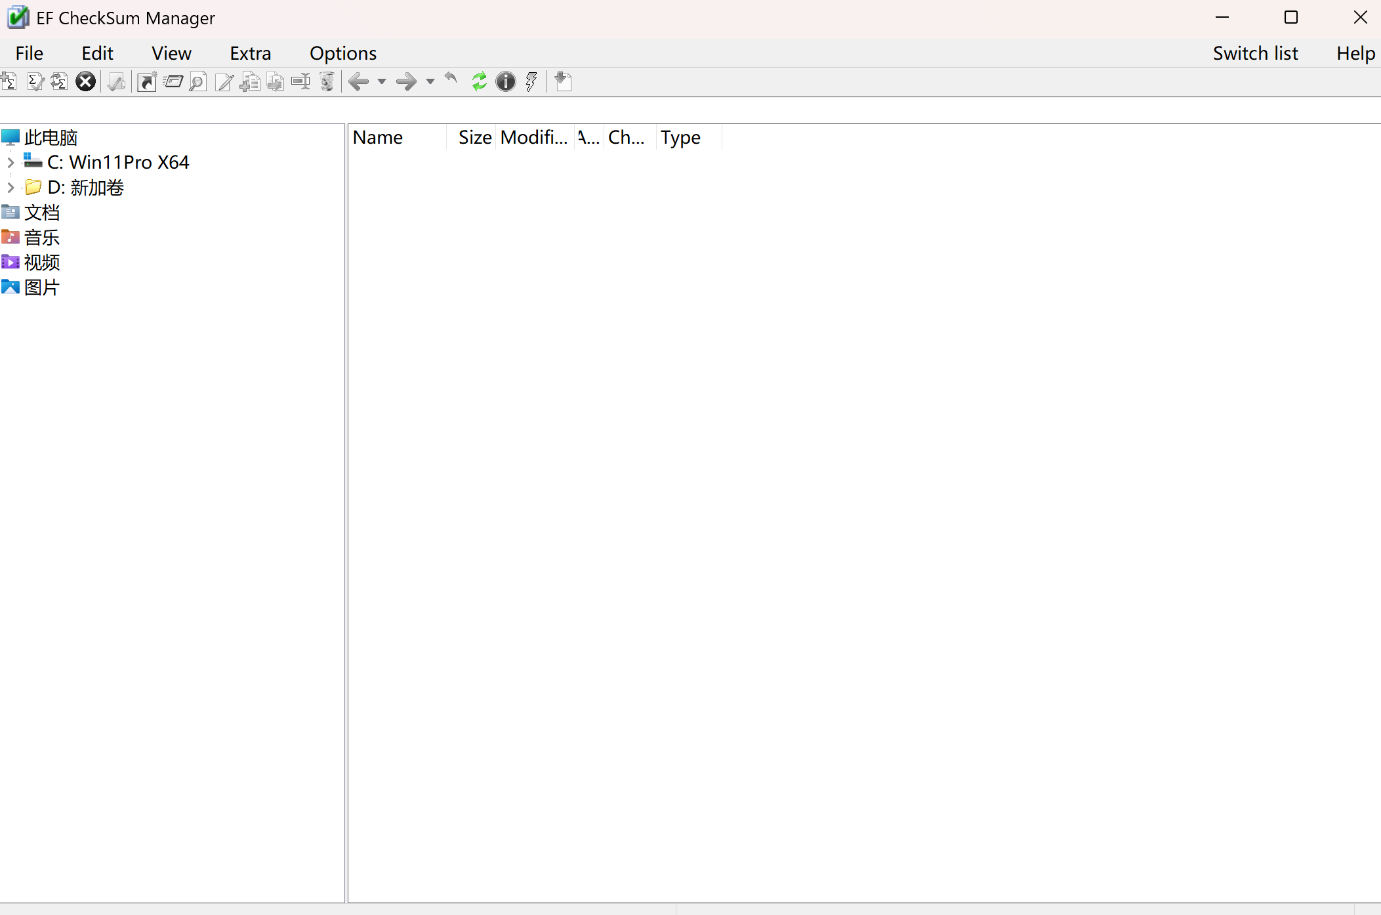Select 此电脑 in the tree
Image resolution: width=1381 pixels, height=915 pixels.
[x=51, y=138]
